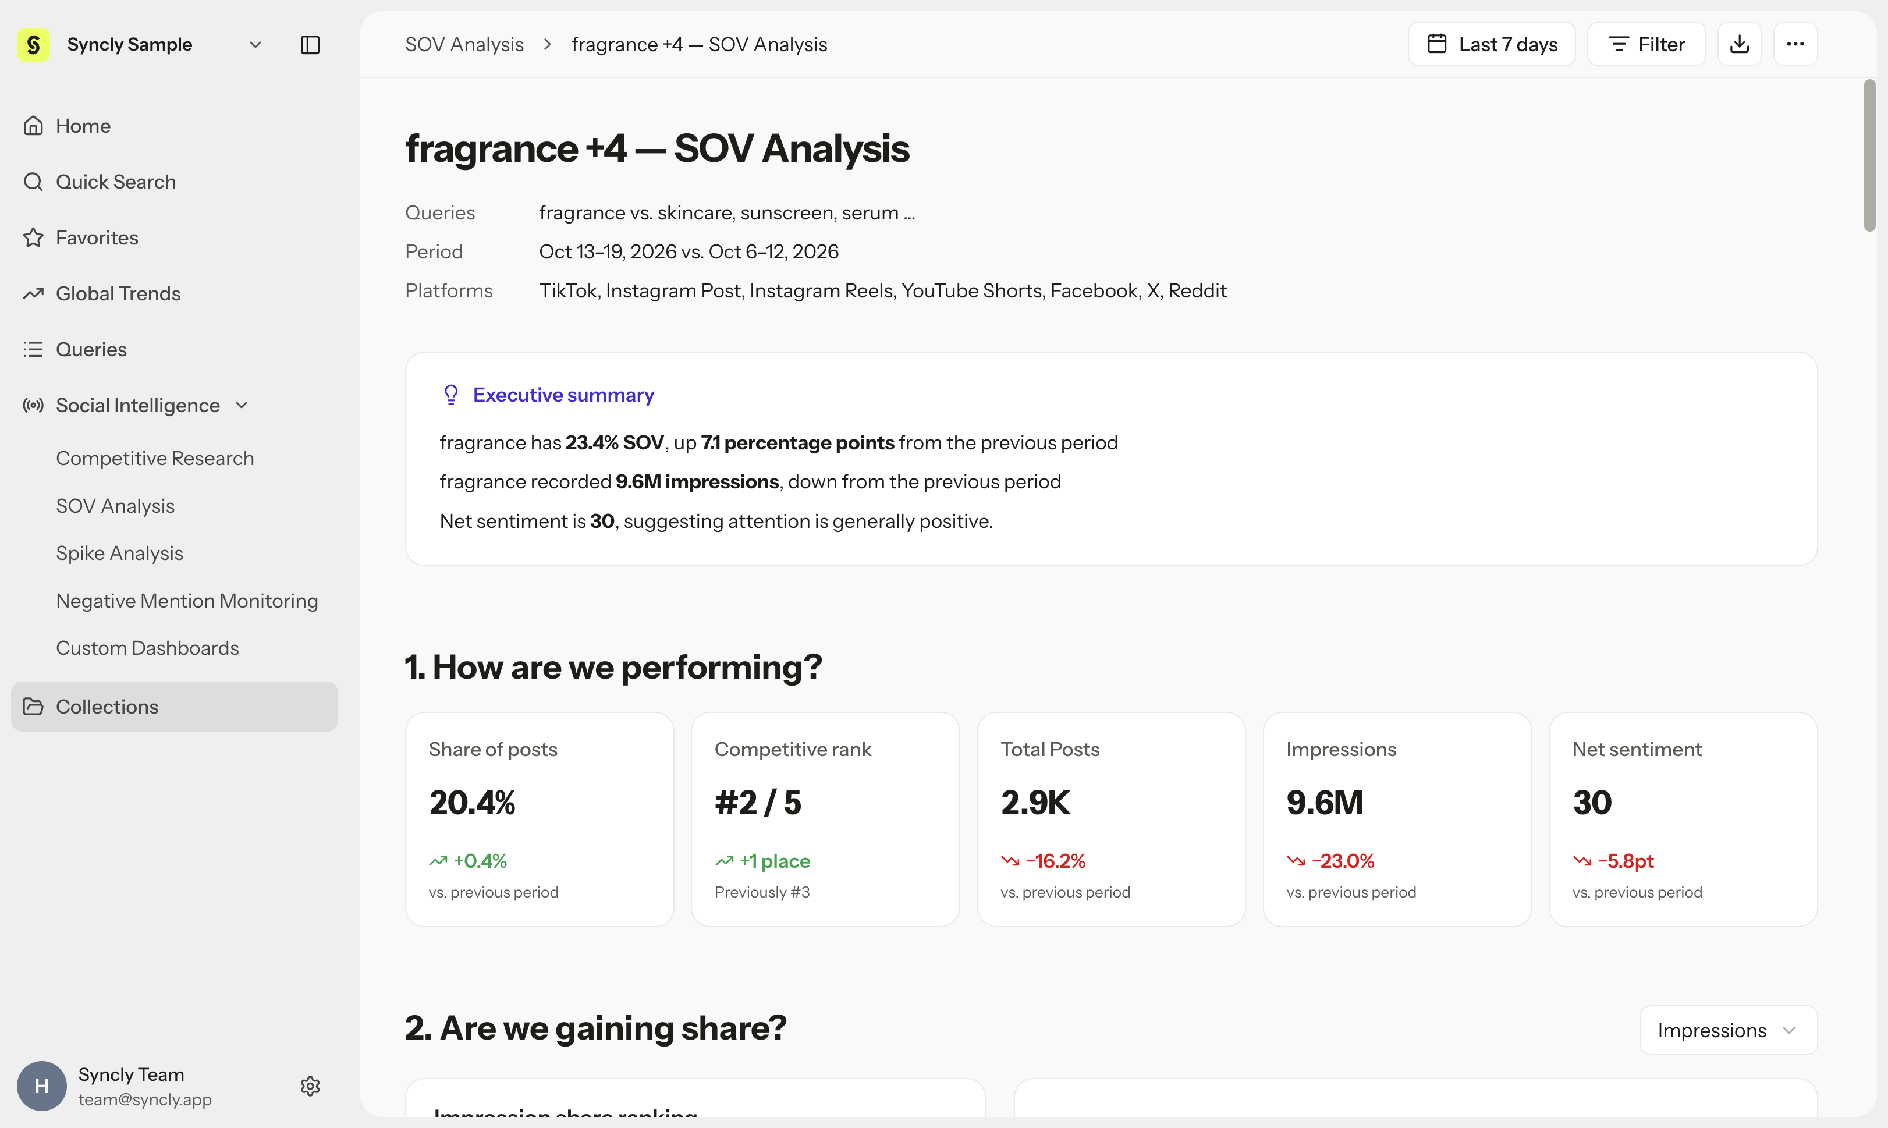Click the Quick Search magnifier icon

pos(33,182)
